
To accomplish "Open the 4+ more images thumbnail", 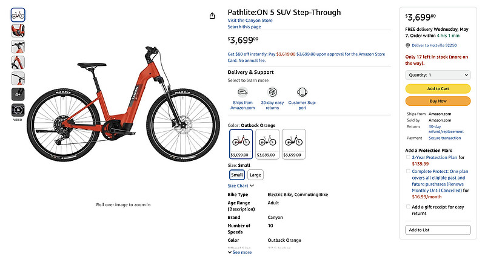I will pyautogui.click(x=18, y=94).
